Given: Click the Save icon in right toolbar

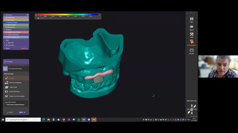Looking at the screenshot, I should pos(192,19).
